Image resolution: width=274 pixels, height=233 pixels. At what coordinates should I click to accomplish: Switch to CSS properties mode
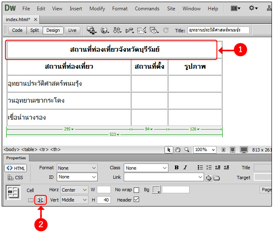click(x=16, y=178)
